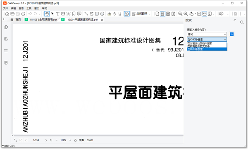The width and height of the screenshot is (248, 149).
Task: Select 在CNKI中搜索 option in list
Action: pos(207,49)
